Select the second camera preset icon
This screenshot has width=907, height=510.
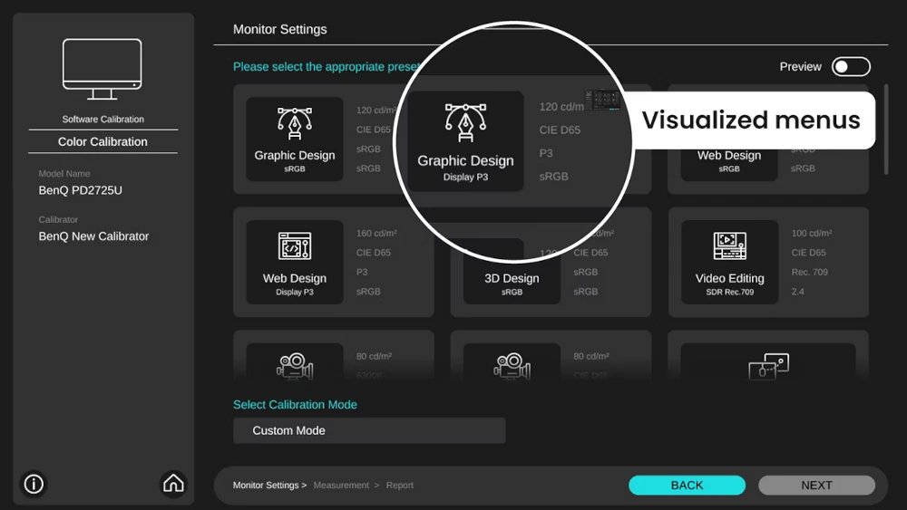[x=512, y=366]
